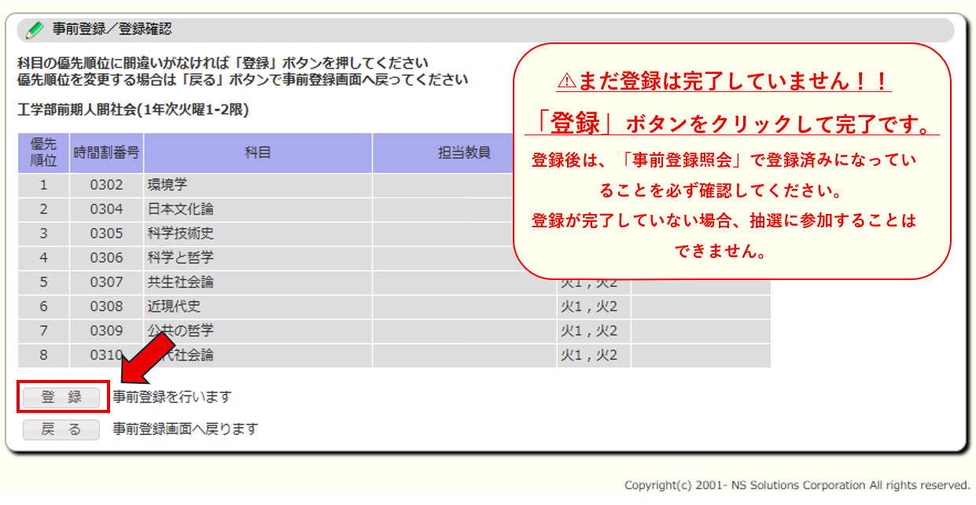
Task: Select timetable number 0307
Action: (106, 282)
